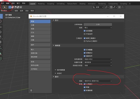Toggle the 界面 translation checkbox
140x99 pixels.
click(x=85, y=87)
